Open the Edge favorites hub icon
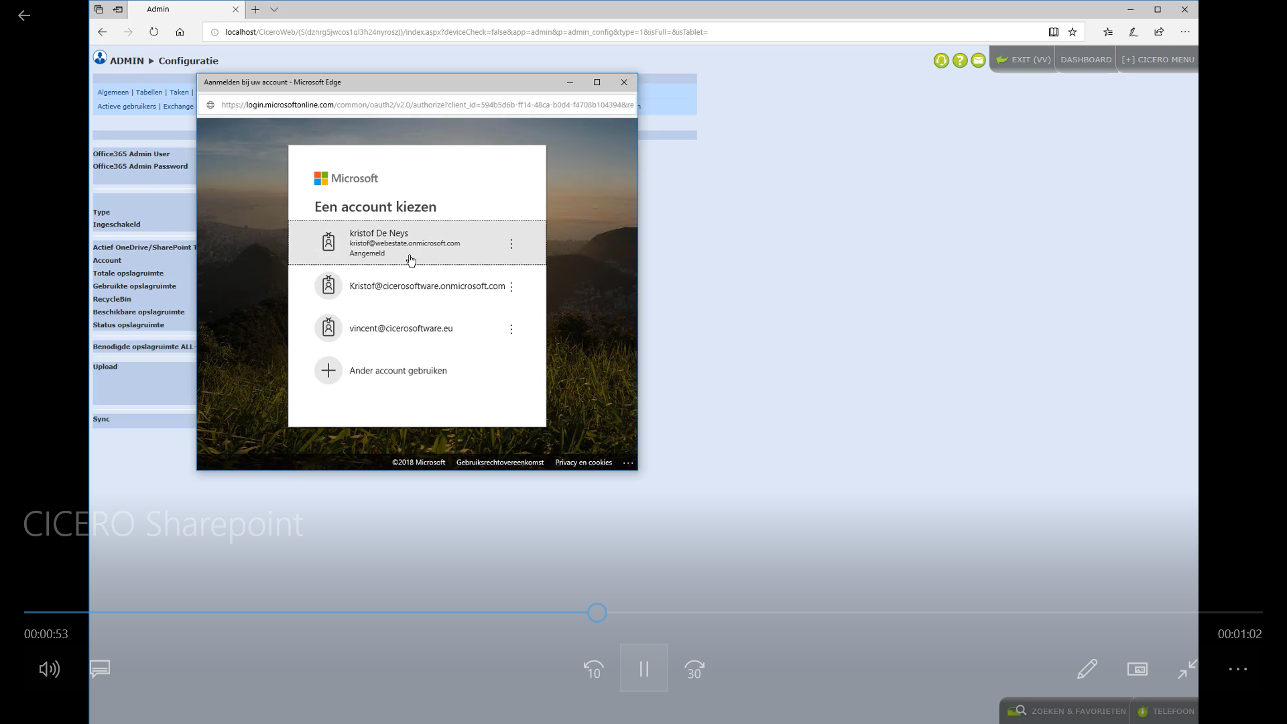This screenshot has height=724, width=1287. click(1108, 32)
